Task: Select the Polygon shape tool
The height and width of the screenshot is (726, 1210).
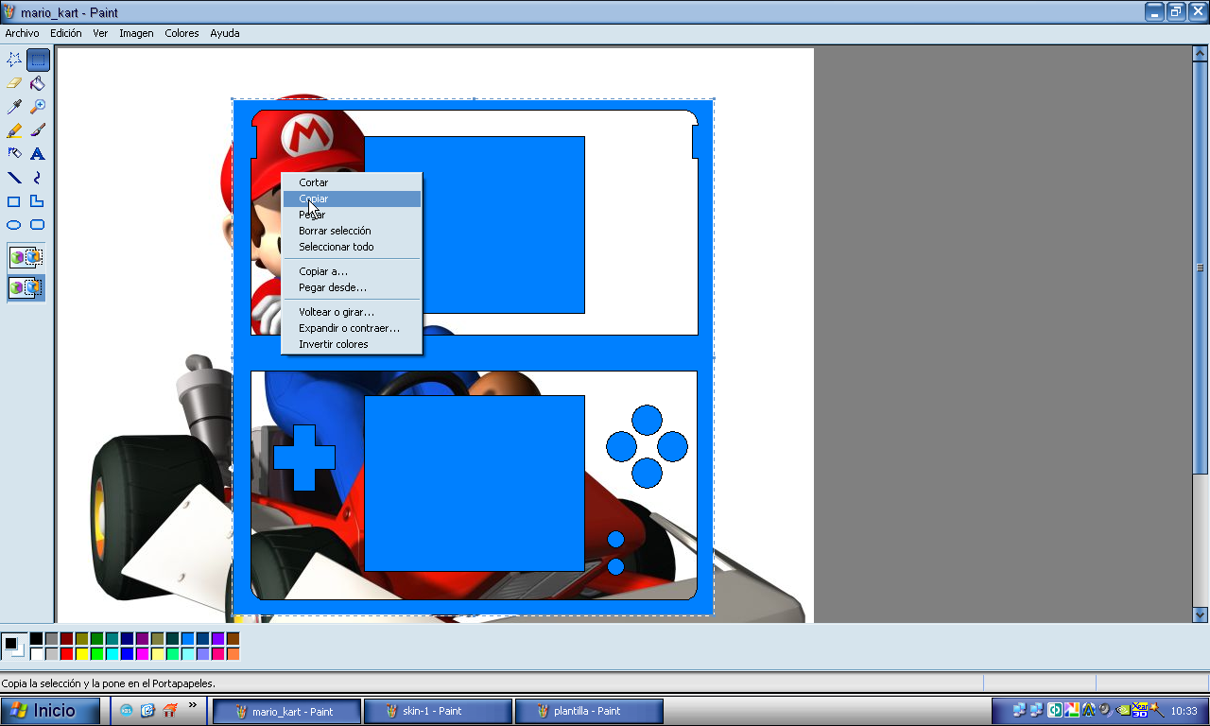Action: [x=38, y=201]
